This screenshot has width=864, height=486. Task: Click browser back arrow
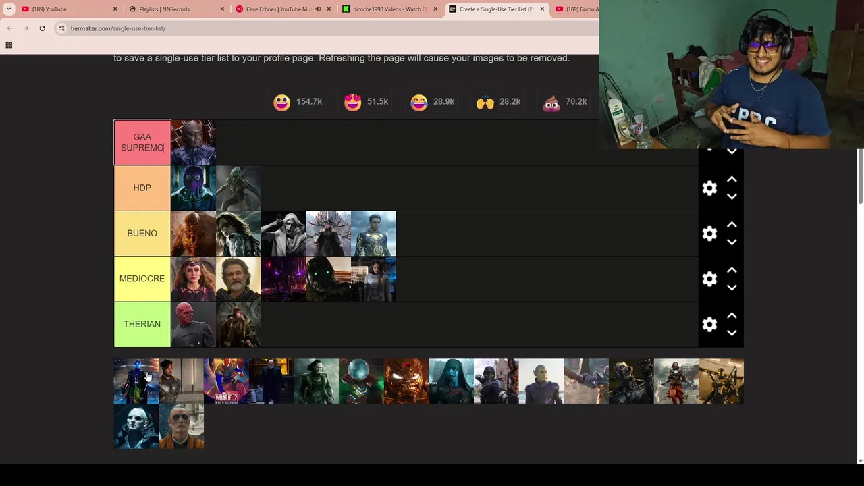click(10, 28)
